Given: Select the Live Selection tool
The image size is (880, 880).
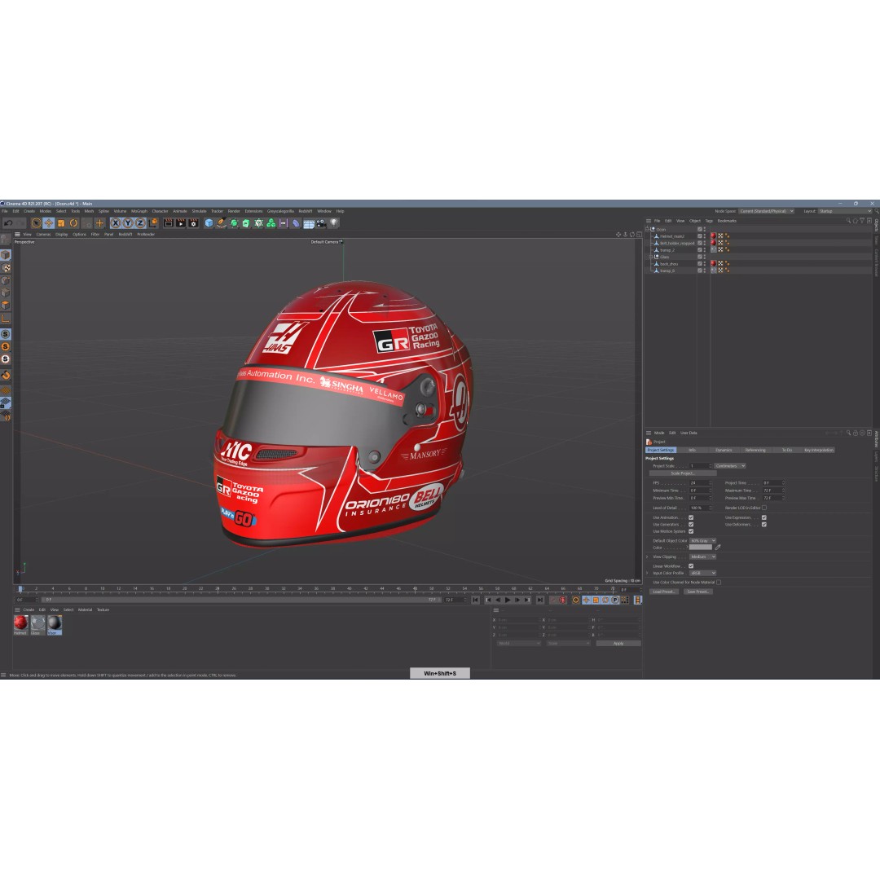Looking at the screenshot, I should (x=36, y=223).
